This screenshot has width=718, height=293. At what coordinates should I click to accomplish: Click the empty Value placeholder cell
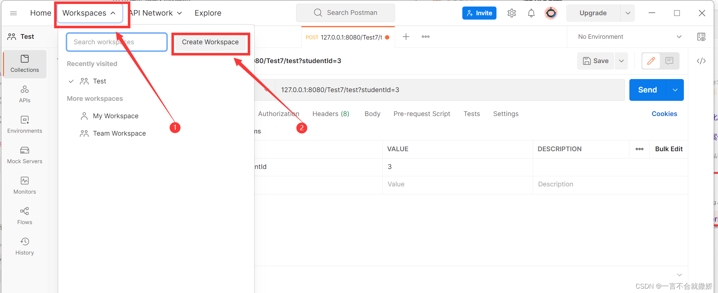(458, 185)
